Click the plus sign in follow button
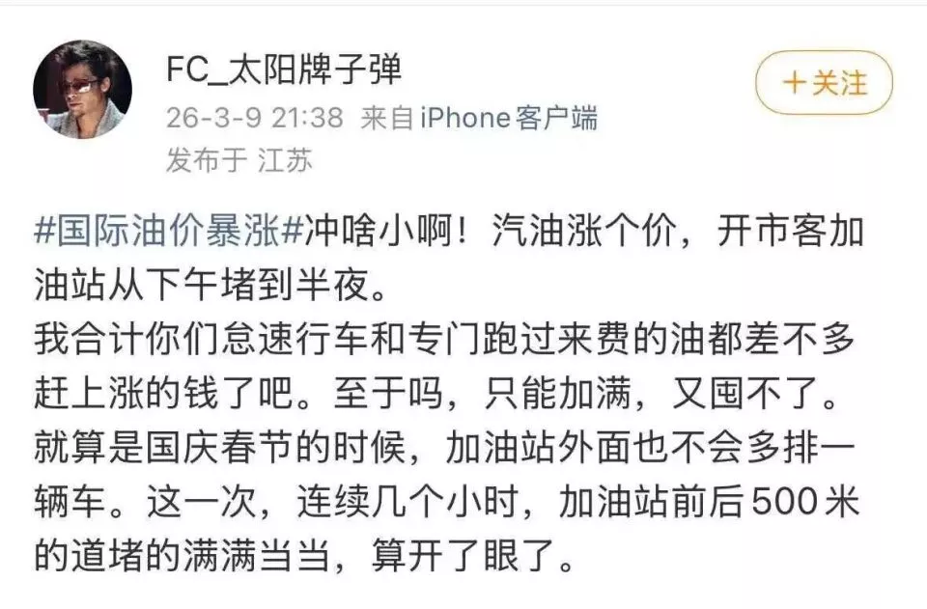This screenshot has width=927, height=609. point(794,83)
